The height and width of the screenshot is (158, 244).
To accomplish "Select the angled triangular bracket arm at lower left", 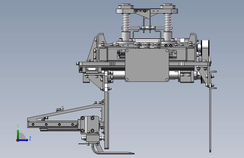I will [x=65, y=113].
